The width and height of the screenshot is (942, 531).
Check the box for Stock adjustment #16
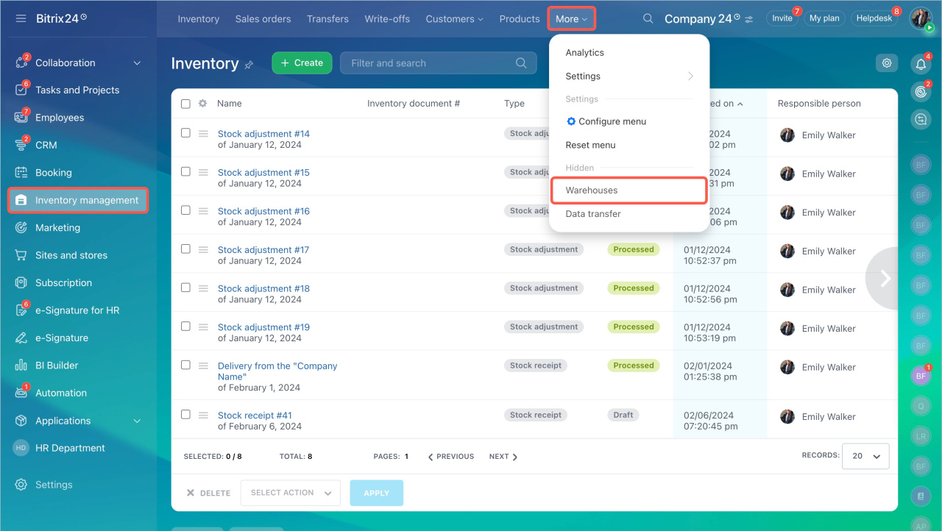[185, 210]
